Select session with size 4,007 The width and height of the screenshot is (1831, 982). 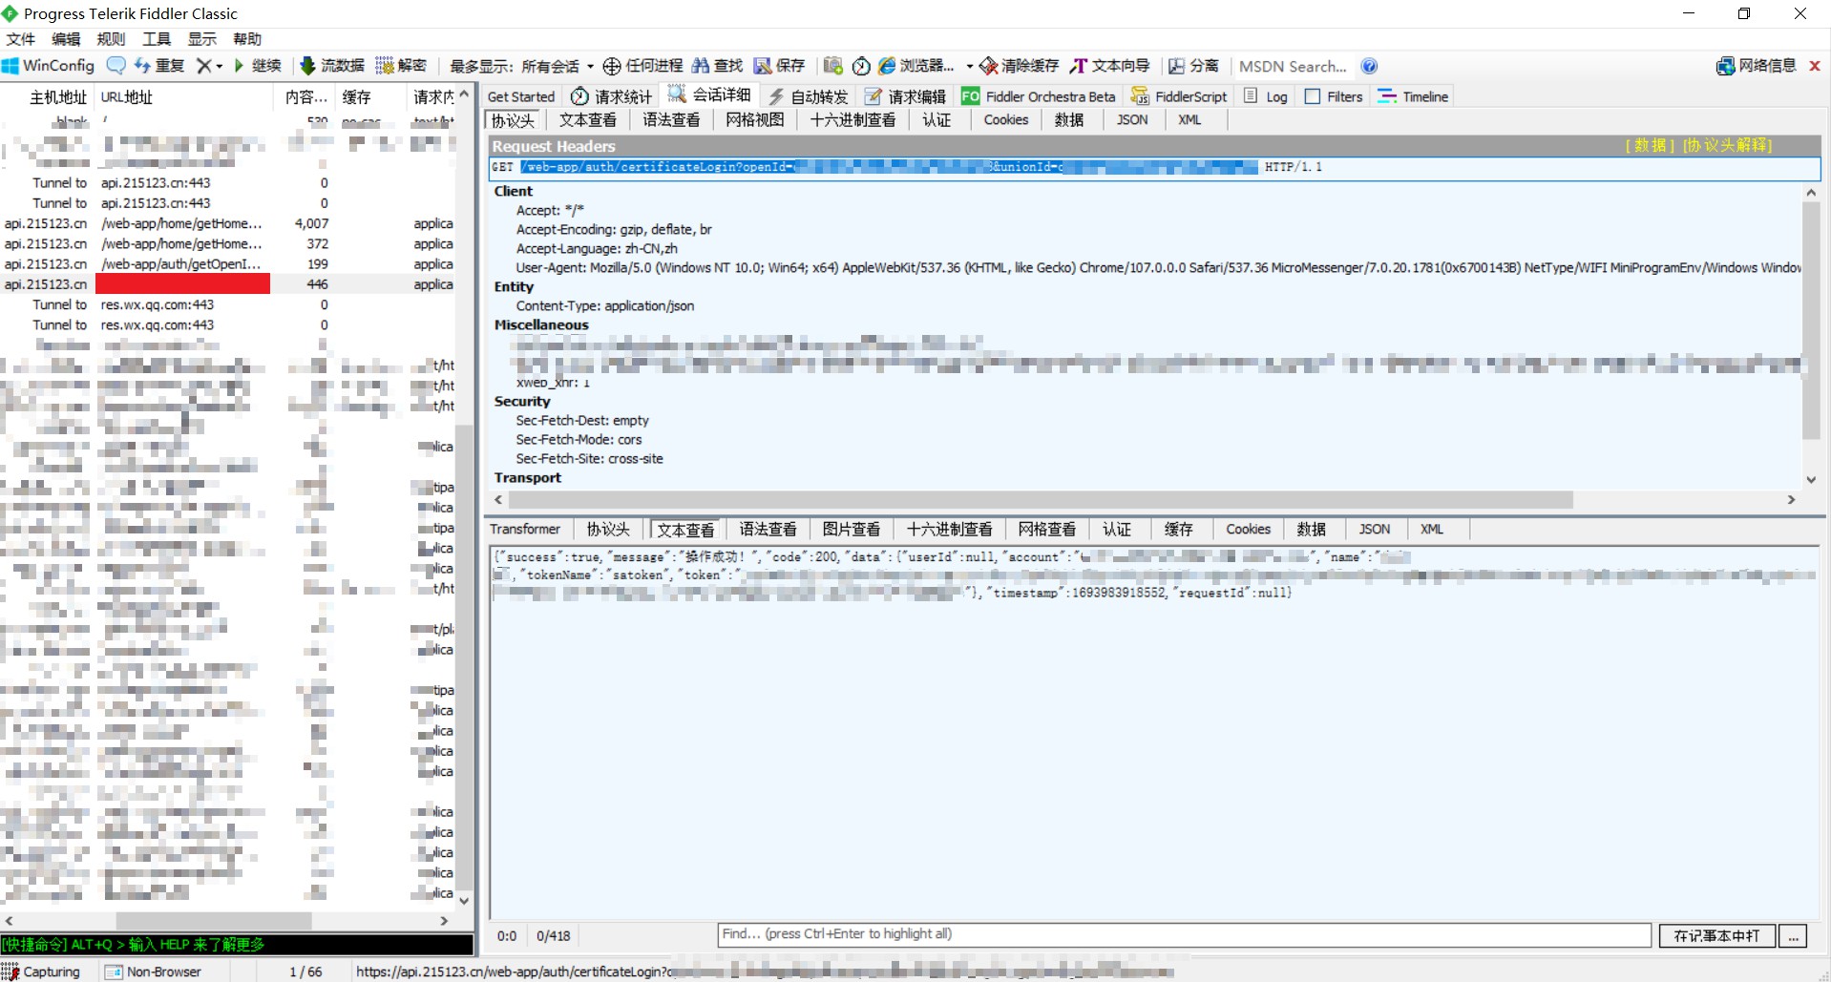coord(229,224)
